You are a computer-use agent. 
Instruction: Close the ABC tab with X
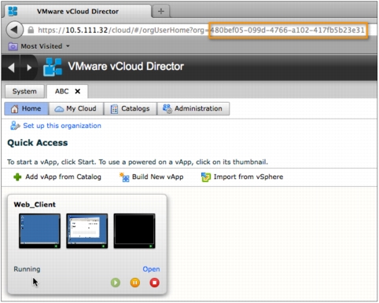point(78,91)
